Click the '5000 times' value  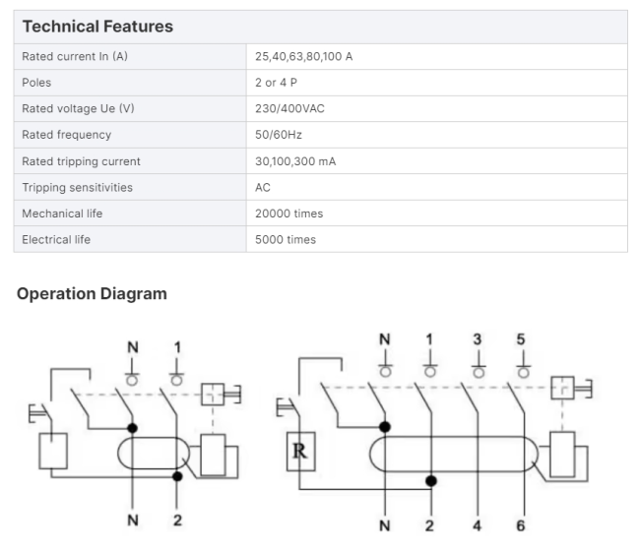point(286,239)
